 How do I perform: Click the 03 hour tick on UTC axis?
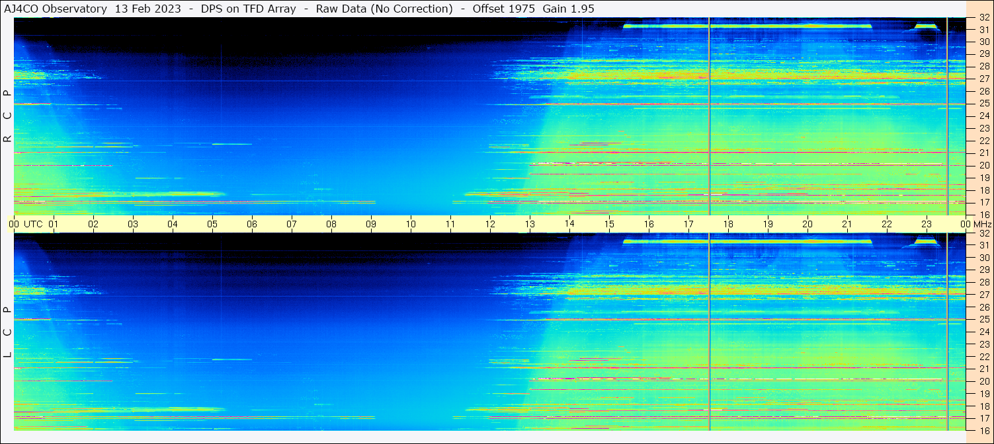(133, 224)
